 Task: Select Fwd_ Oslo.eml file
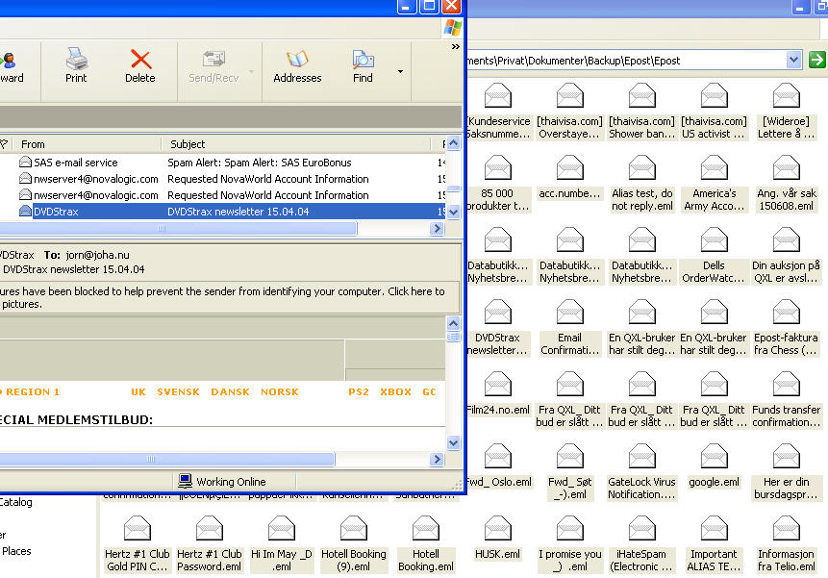click(498, 466)
